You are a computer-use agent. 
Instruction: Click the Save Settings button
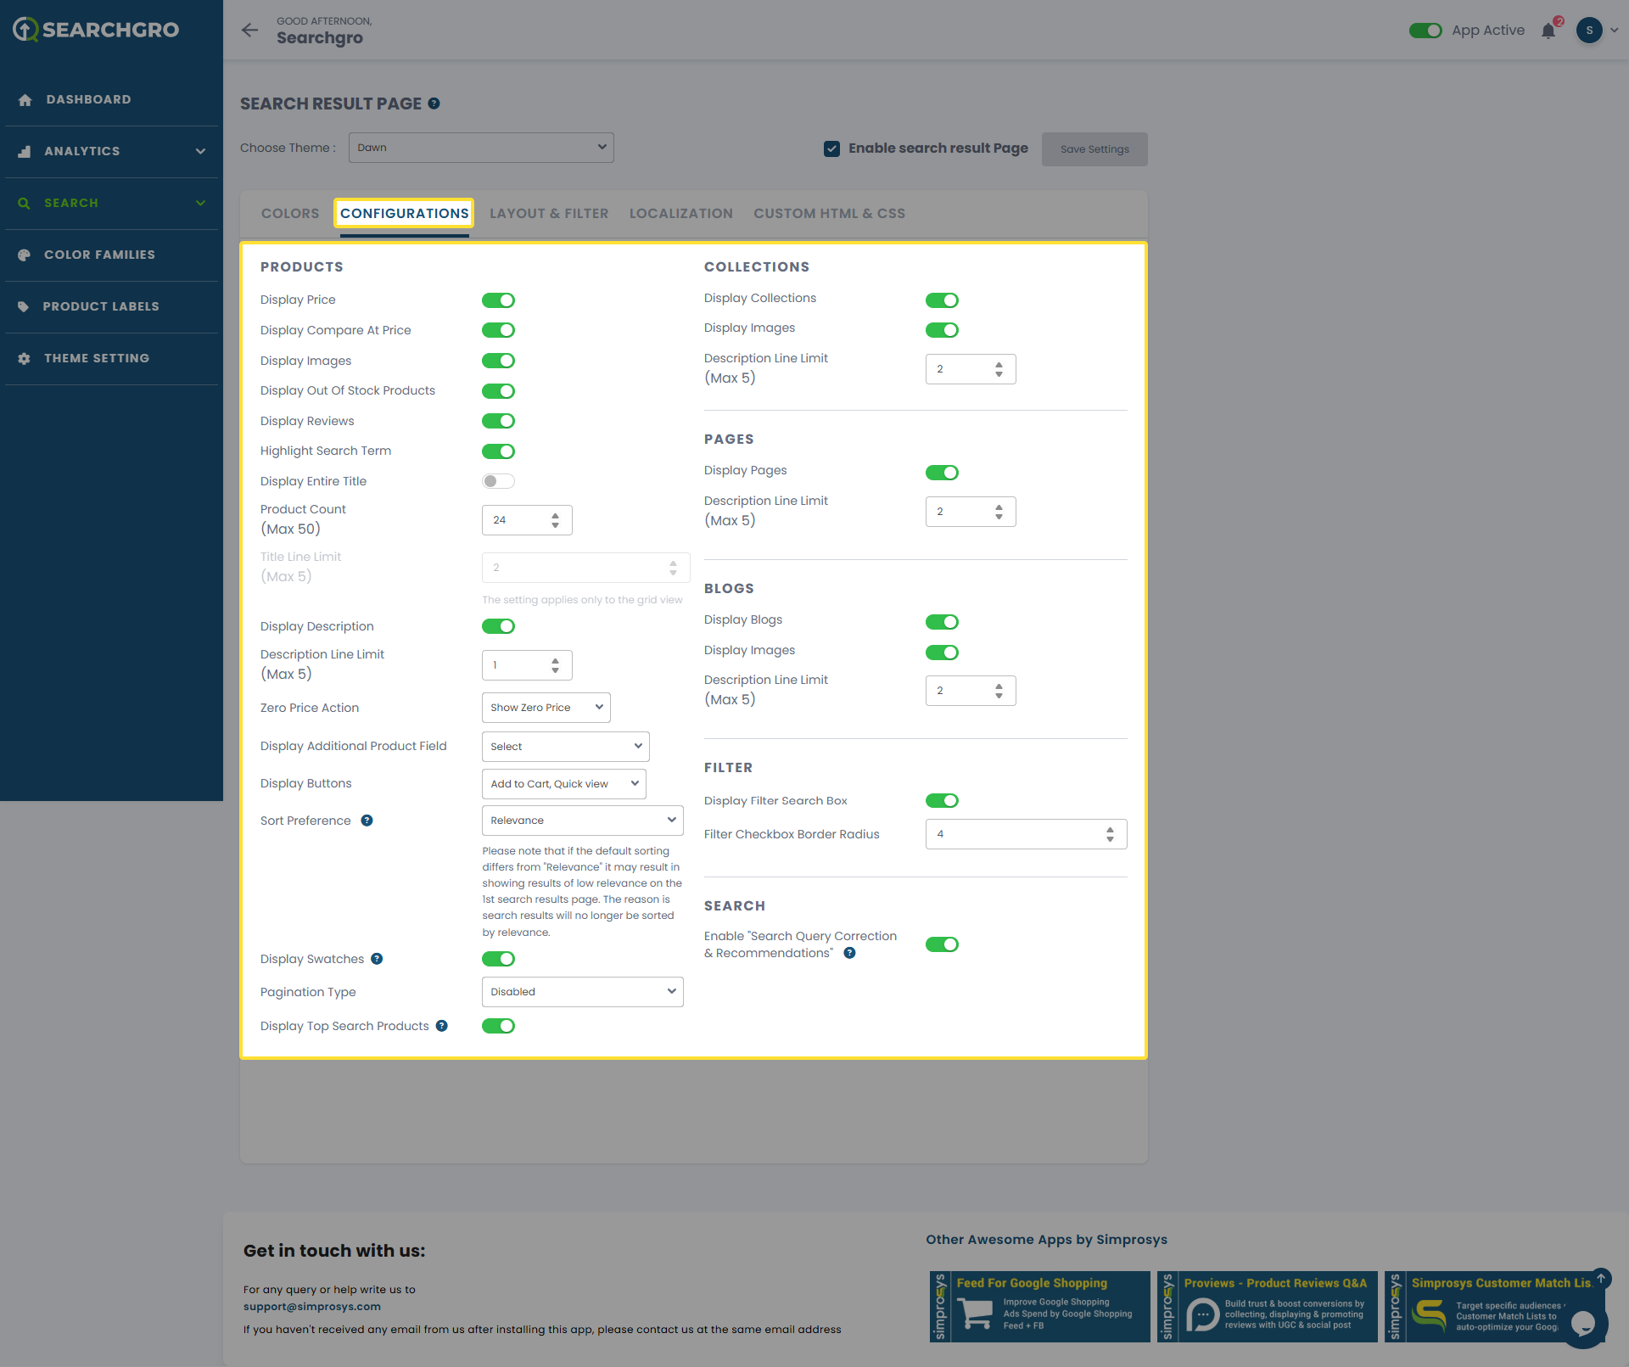[1094, 149]
